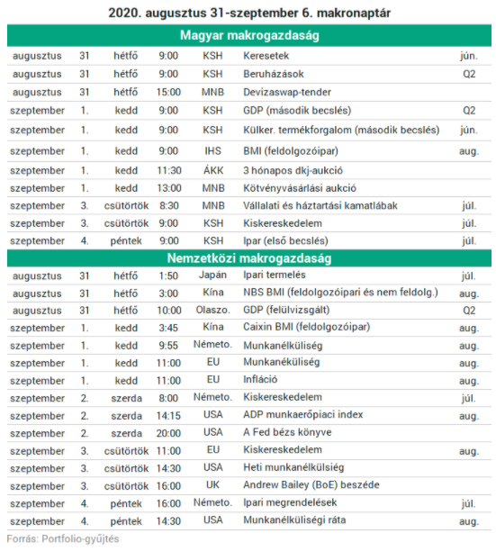Select 'Ipari termelés' for Japán
496x551 pixels.
pyautogui.click(x=274, y=275)
